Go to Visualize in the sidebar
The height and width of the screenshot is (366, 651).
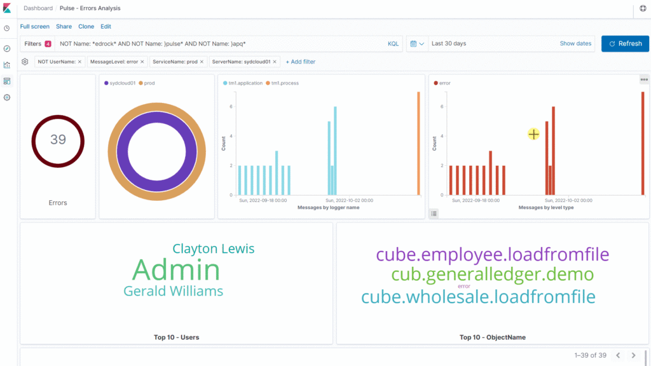pos(7,65)
